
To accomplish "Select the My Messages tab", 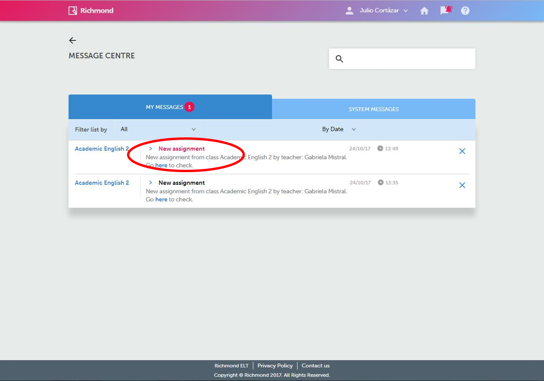I will [x=170, y=107].
